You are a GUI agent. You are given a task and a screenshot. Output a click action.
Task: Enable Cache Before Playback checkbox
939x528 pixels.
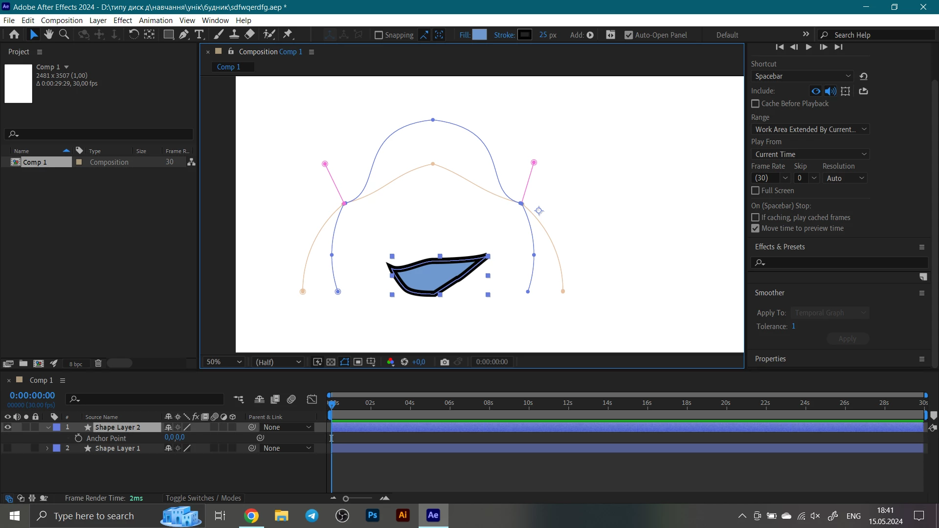point(756,104)
